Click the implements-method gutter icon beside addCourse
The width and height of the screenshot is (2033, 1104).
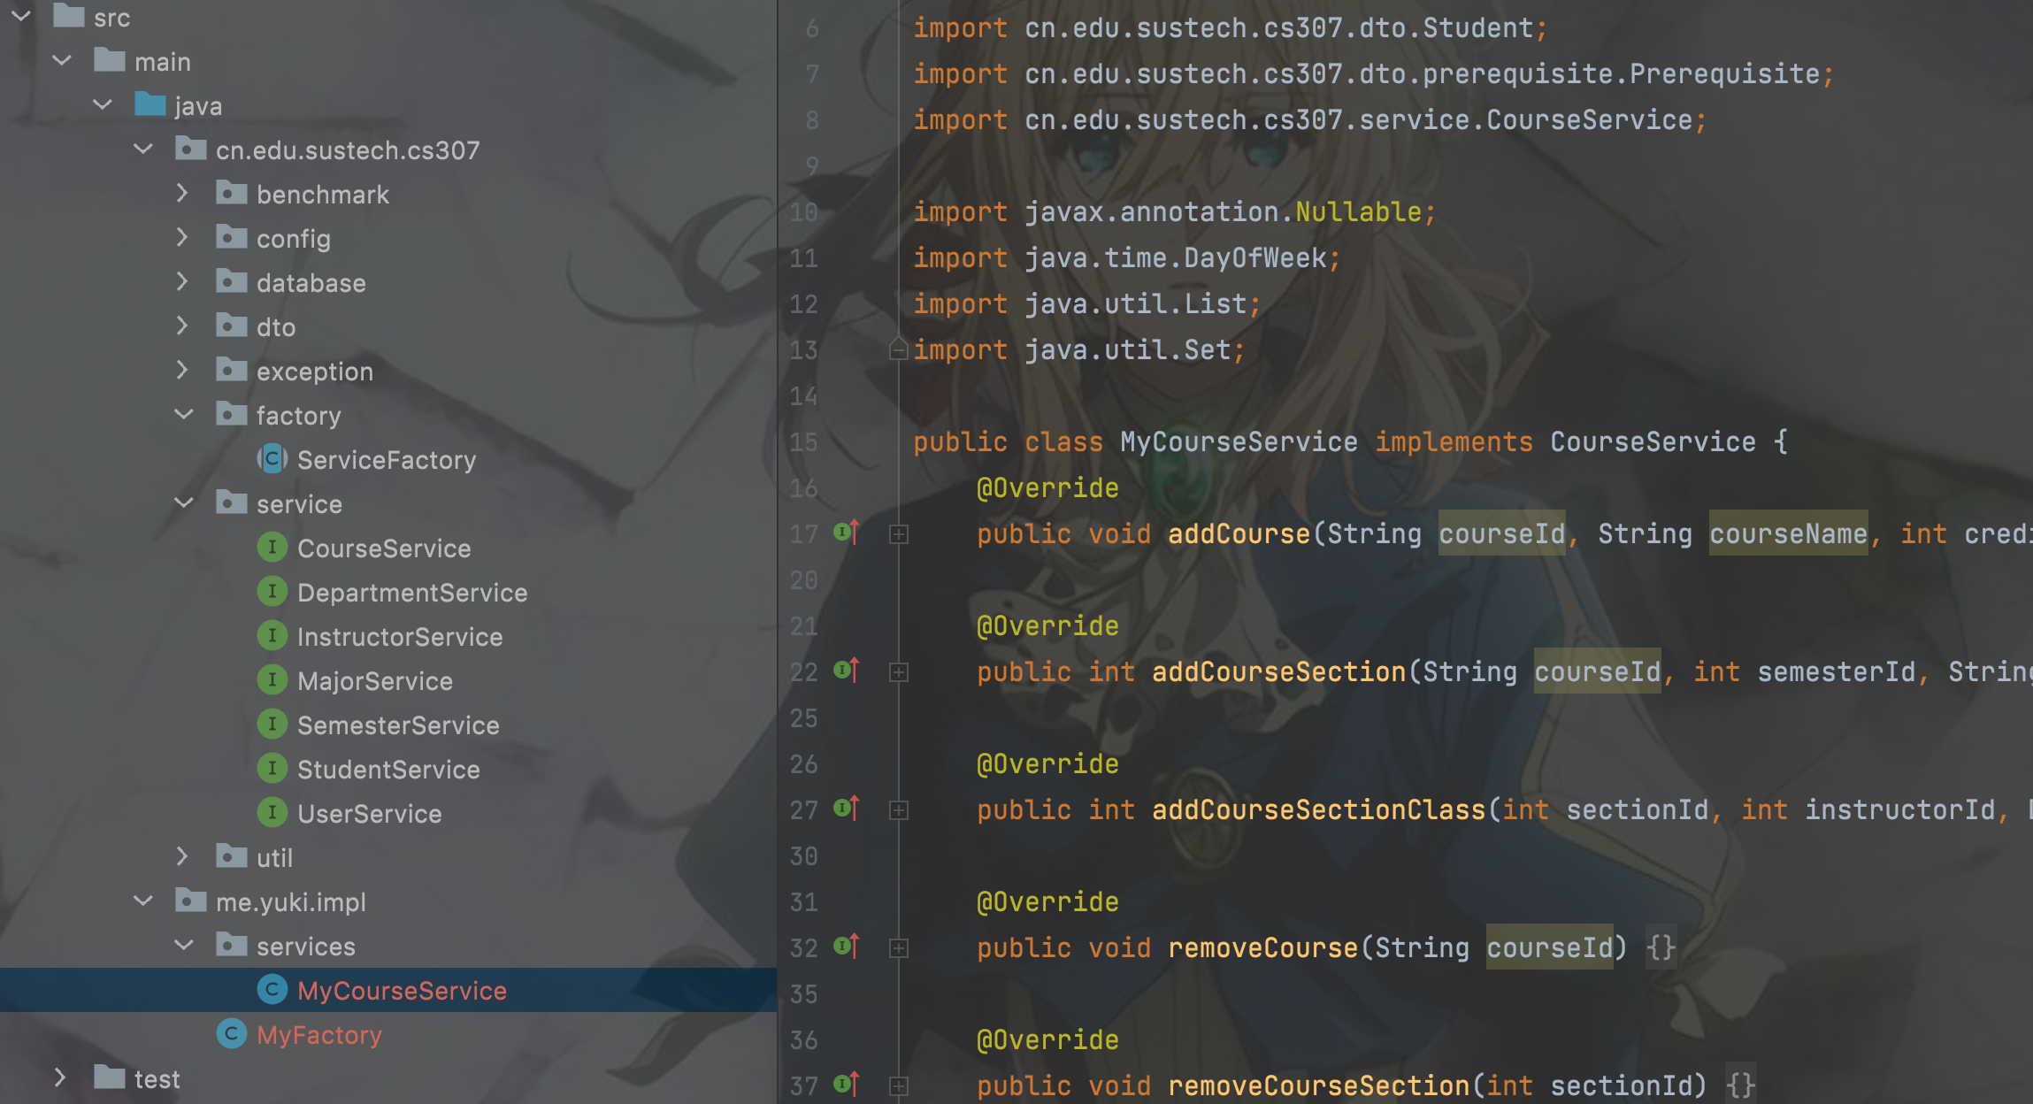click(x=847, y=533)
